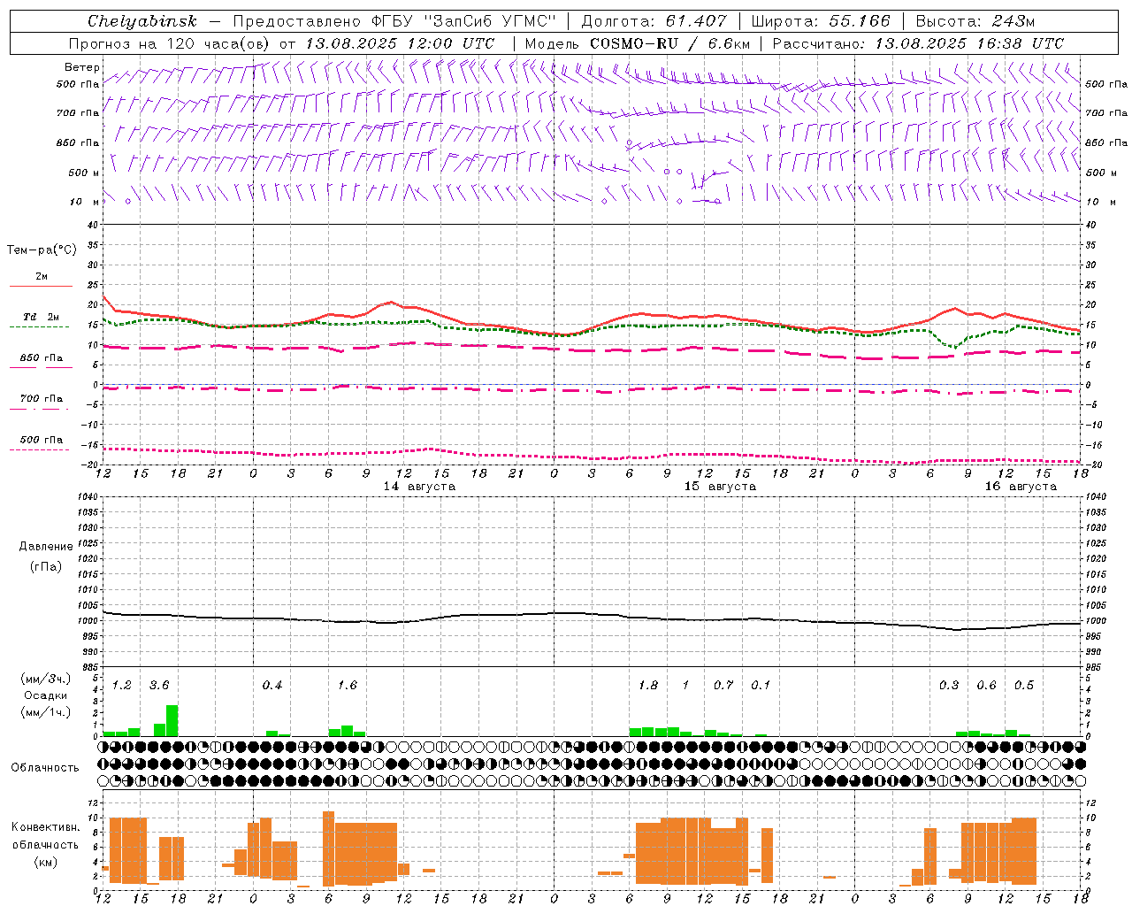Click the '16 августа' date label
Viewport: 1132px width, 906px height.
pos(1021,487)
